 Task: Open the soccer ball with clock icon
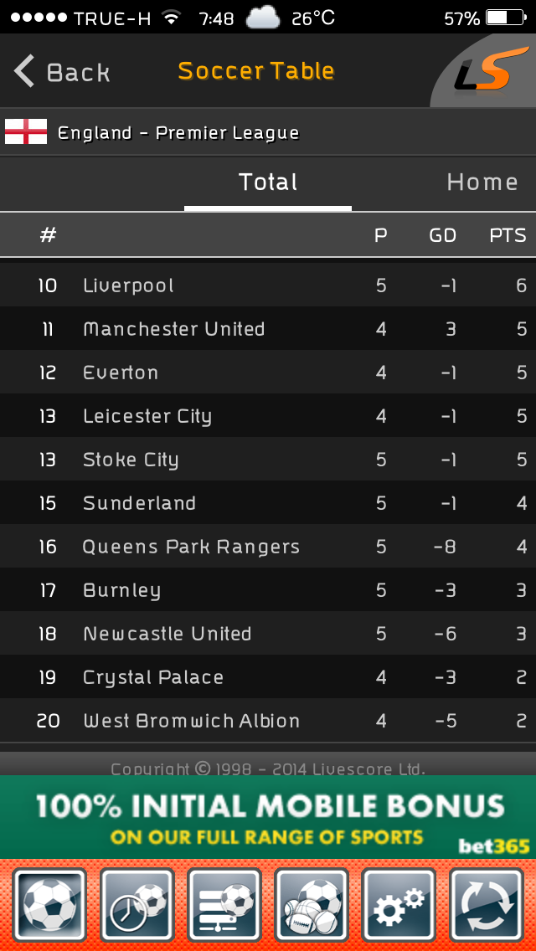pos(137,903)
